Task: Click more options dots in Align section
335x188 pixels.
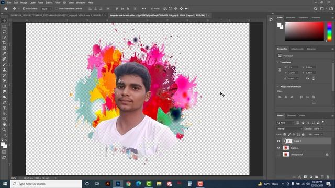Action: (x=314, y=103)
